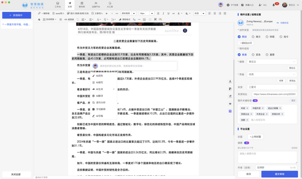The image size is (302, 179).
Task: Toggle underline formatting in editor toolbar
Action: point(168,14)
